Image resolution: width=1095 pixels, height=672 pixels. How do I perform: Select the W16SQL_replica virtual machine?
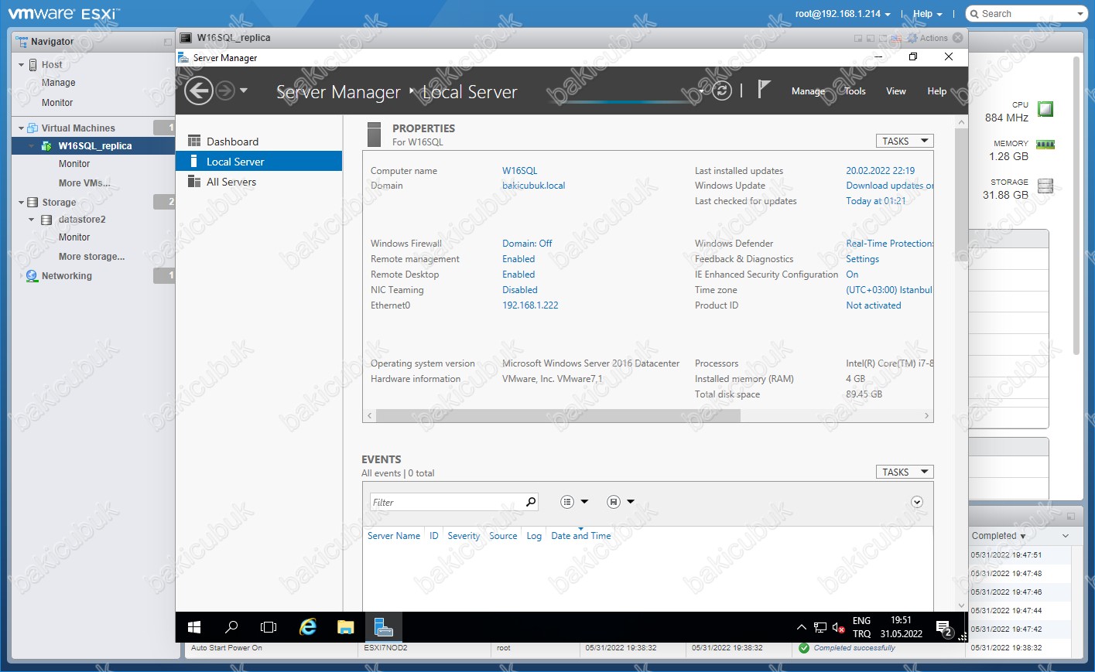pyautogui.click(x=94, y=145)
